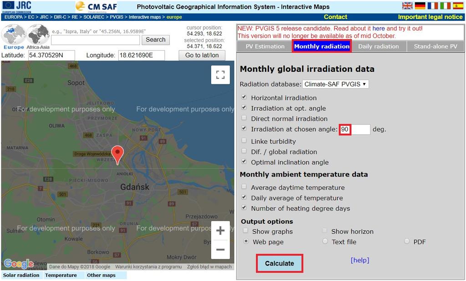Click the RE breadcrumb link
Viewport: 466px width, 281px height.
click(75, 17)
